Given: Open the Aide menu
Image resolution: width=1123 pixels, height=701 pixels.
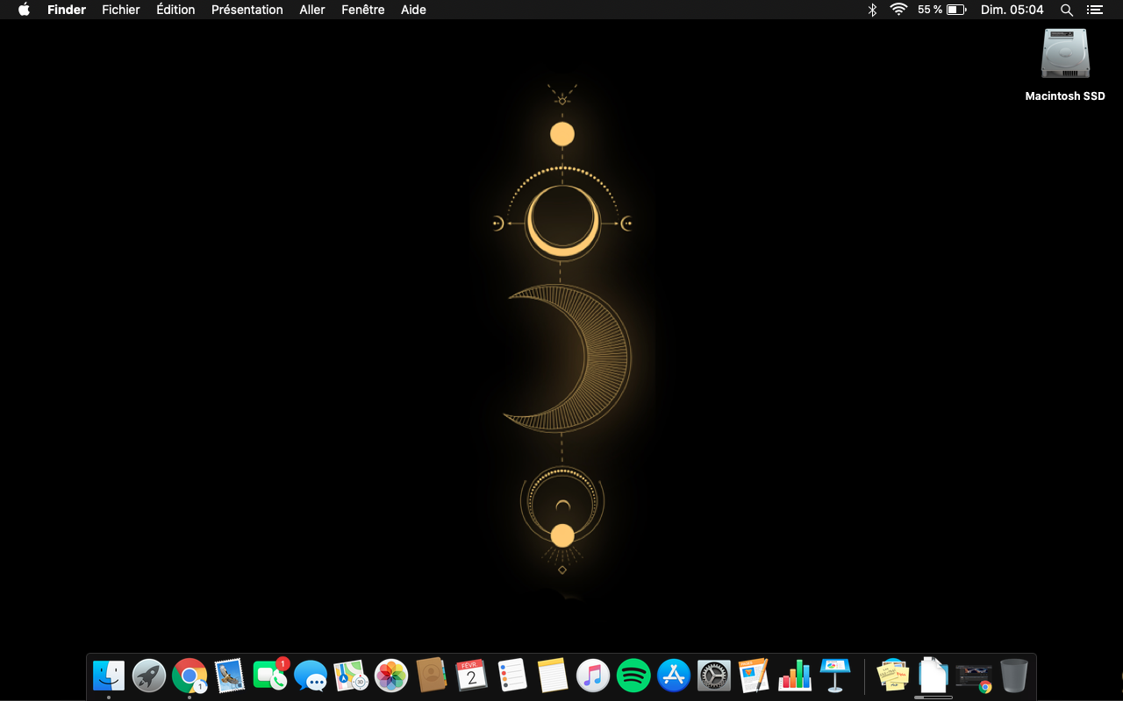Looking at the screenshot, I should tap(413, 10).
